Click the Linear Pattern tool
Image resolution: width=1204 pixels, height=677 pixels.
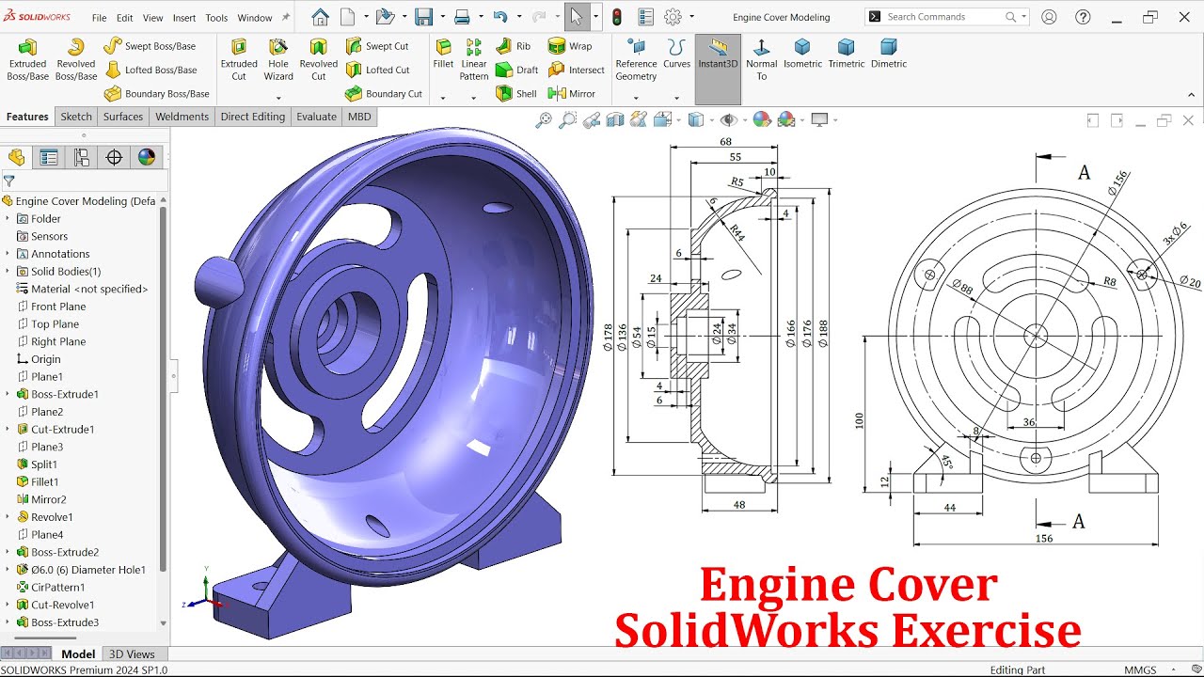474,59
